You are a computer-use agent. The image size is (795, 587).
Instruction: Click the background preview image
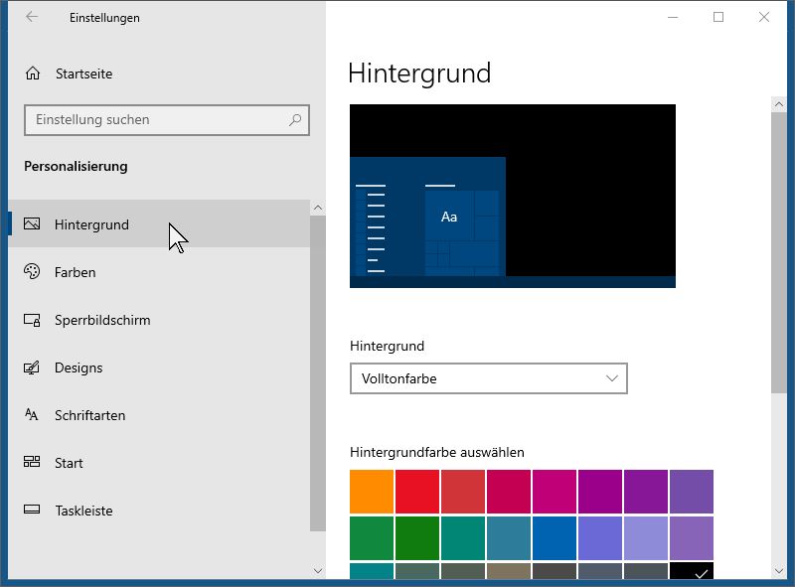512,196
